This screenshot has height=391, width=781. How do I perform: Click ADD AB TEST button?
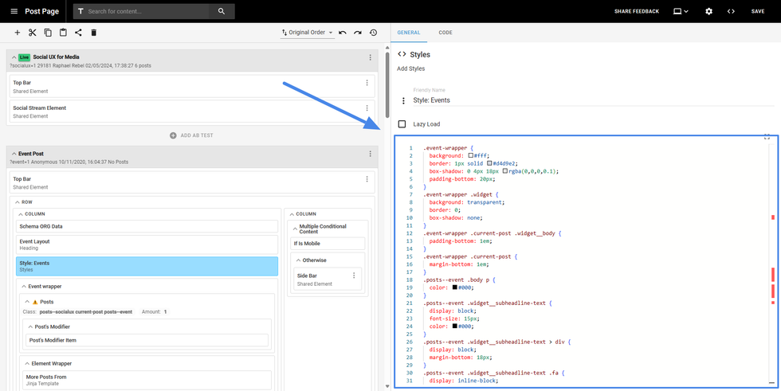point(191,135)
